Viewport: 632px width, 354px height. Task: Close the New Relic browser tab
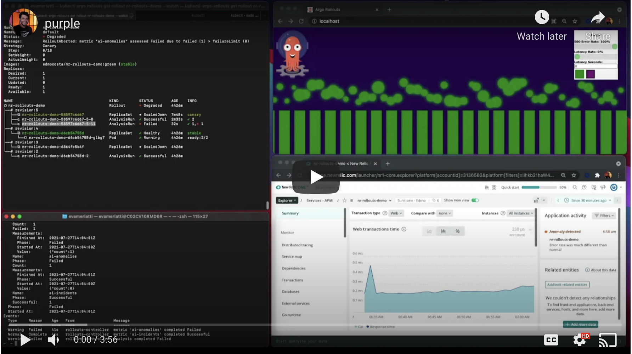pos(375,164)
